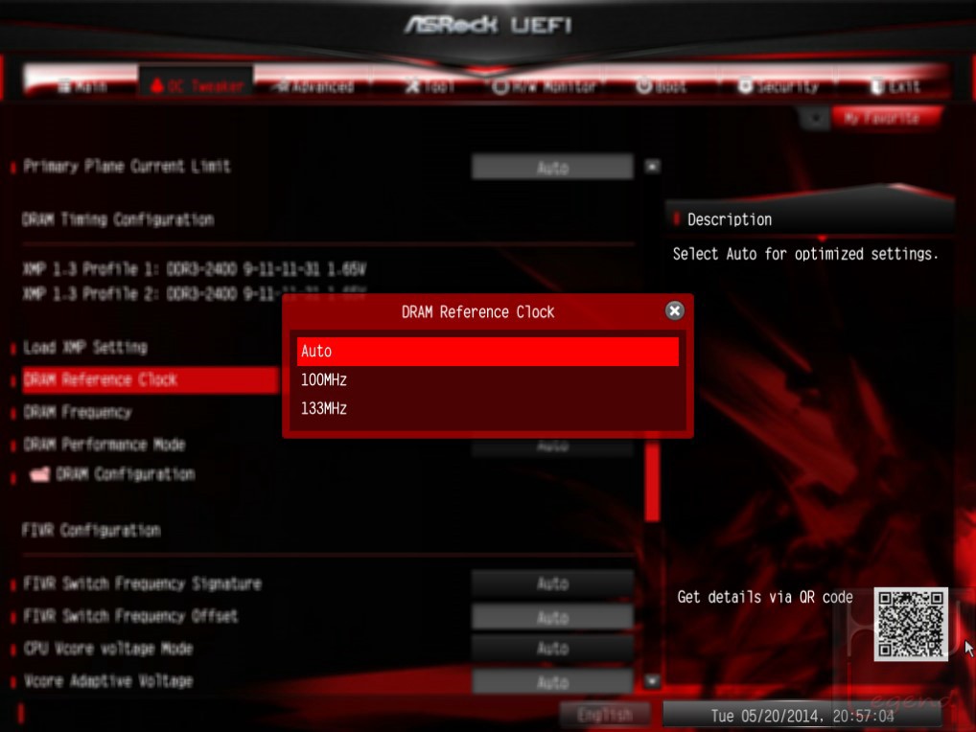Screen dimensions: 976x732
Task: Open the My Favorite button
Action: pyautogui.click(x=886, y=118)
